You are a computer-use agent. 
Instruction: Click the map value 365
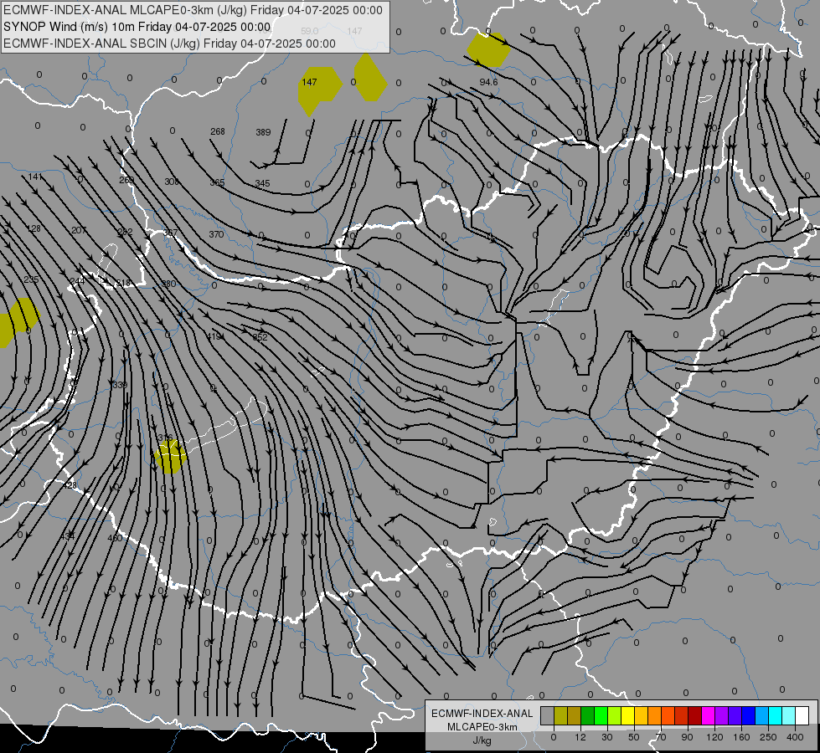click(x=217, y=182)
